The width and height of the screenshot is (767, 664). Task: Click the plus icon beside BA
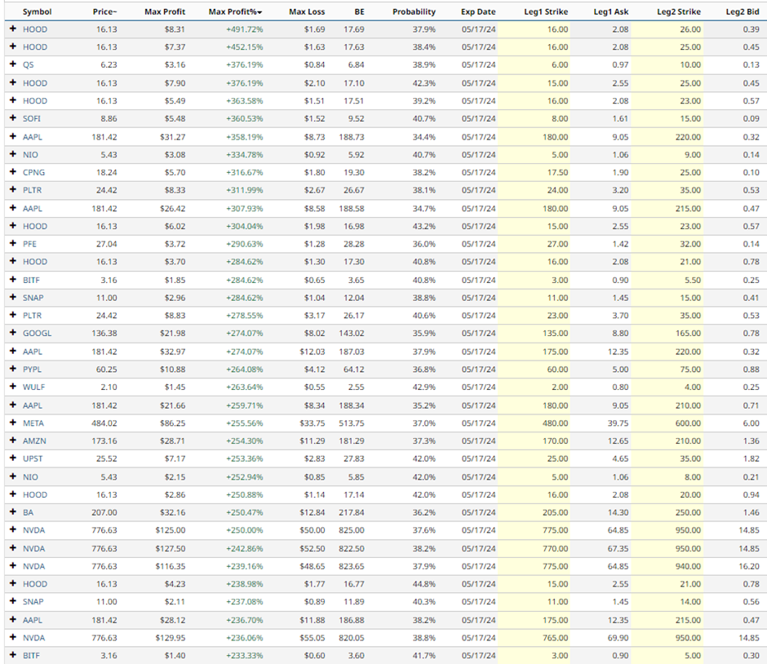(x=12, y=512)
